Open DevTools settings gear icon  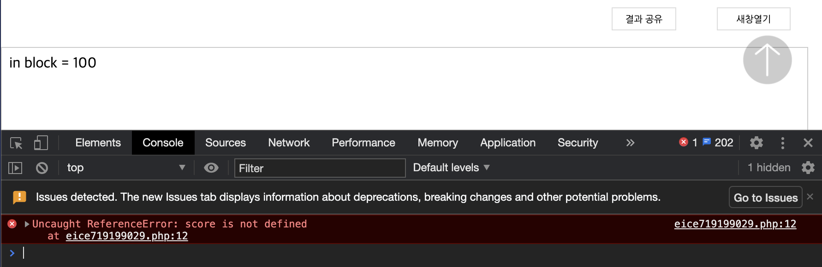click(756, 143)
